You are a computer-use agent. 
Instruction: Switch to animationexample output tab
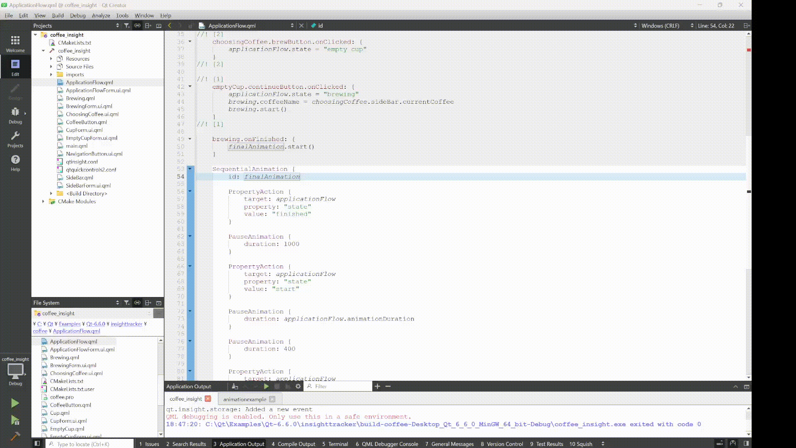tap(245, 399)
